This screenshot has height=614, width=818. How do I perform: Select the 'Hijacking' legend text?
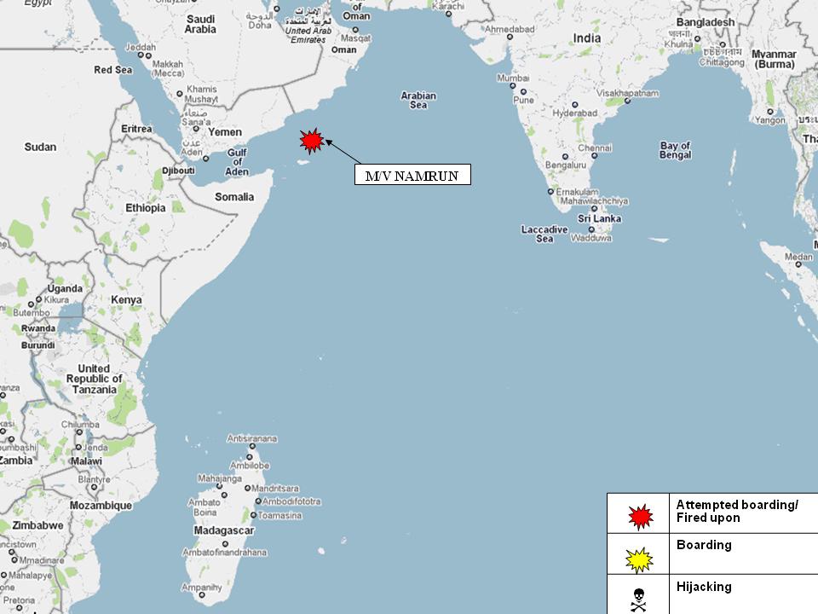point(704,587)
